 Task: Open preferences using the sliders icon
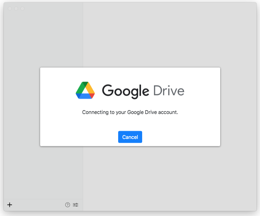coord(76,205)
